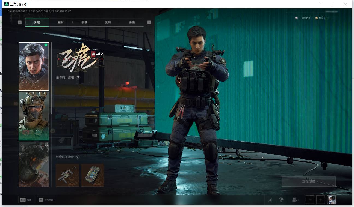Open the stats bar chart icon

(270, 200)
